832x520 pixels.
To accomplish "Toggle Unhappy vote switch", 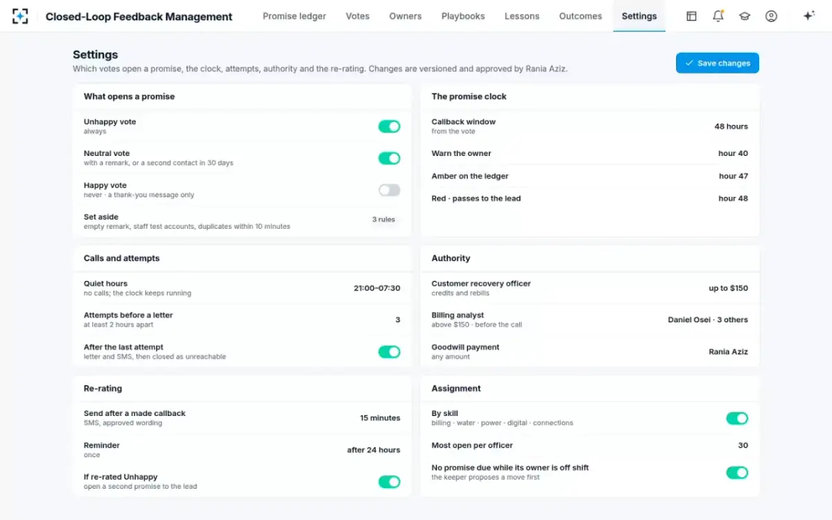I will point(389,126).
